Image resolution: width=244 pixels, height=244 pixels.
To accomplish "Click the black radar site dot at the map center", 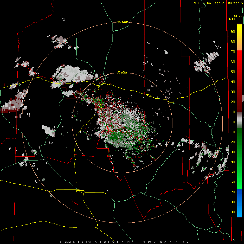I will (123, 123).
